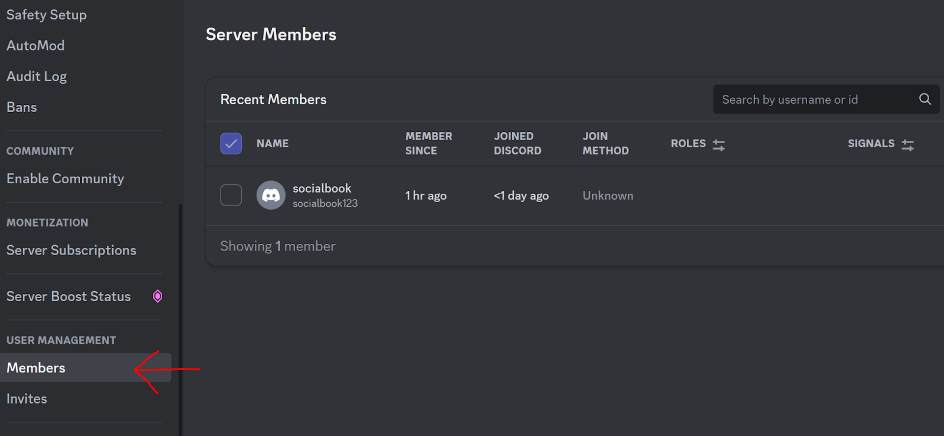Open the Signals filter icon
The height and width of the screenshot is (436, 944).
907,144
